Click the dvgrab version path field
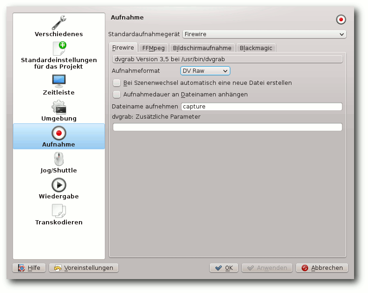This screenshot has height=293, width=368. (227, 59)
